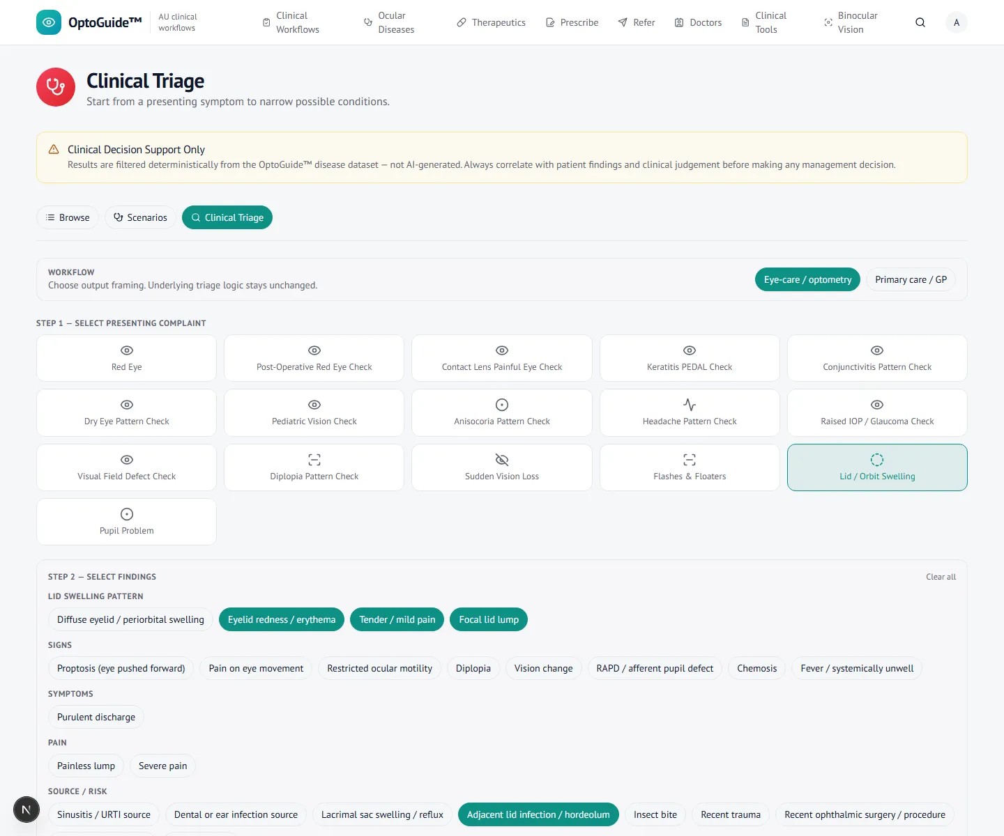Open the Ocular Diseases nav menu
This screenshot has height=836, width=1004.
point(389,22)
